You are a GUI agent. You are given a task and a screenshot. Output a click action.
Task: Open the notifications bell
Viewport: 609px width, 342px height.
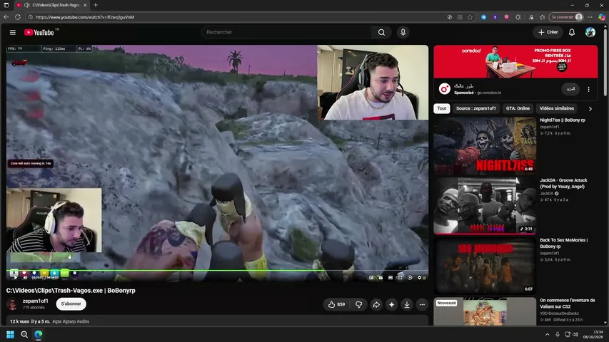[572, 32]
